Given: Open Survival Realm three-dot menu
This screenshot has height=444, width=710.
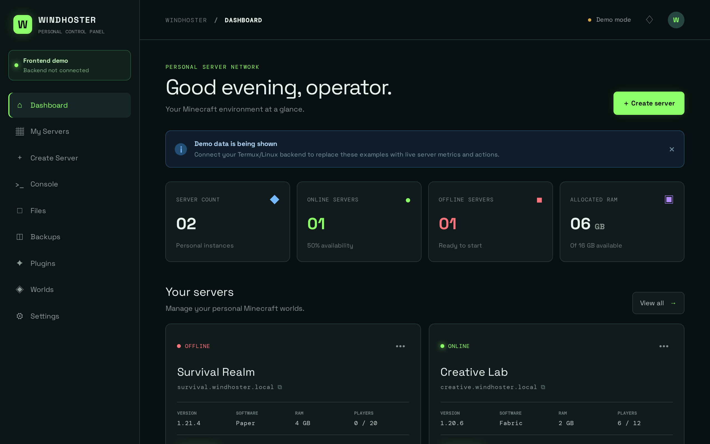Looking at the screenshot, I should click(400, 346).
